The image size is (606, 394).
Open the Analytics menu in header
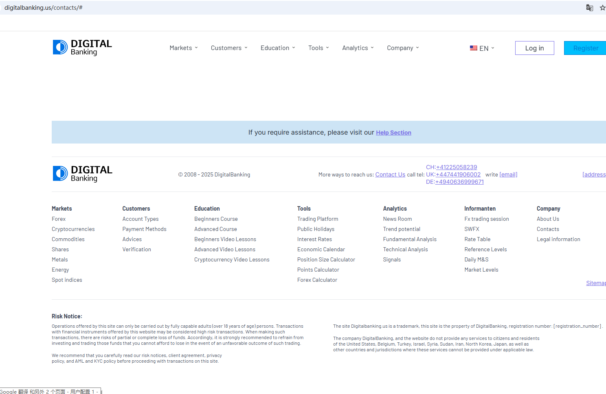coord(358,48)
